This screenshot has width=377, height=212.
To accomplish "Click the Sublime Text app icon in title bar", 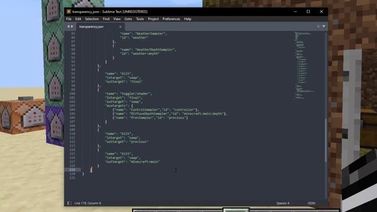I will [x=69, y=12].
